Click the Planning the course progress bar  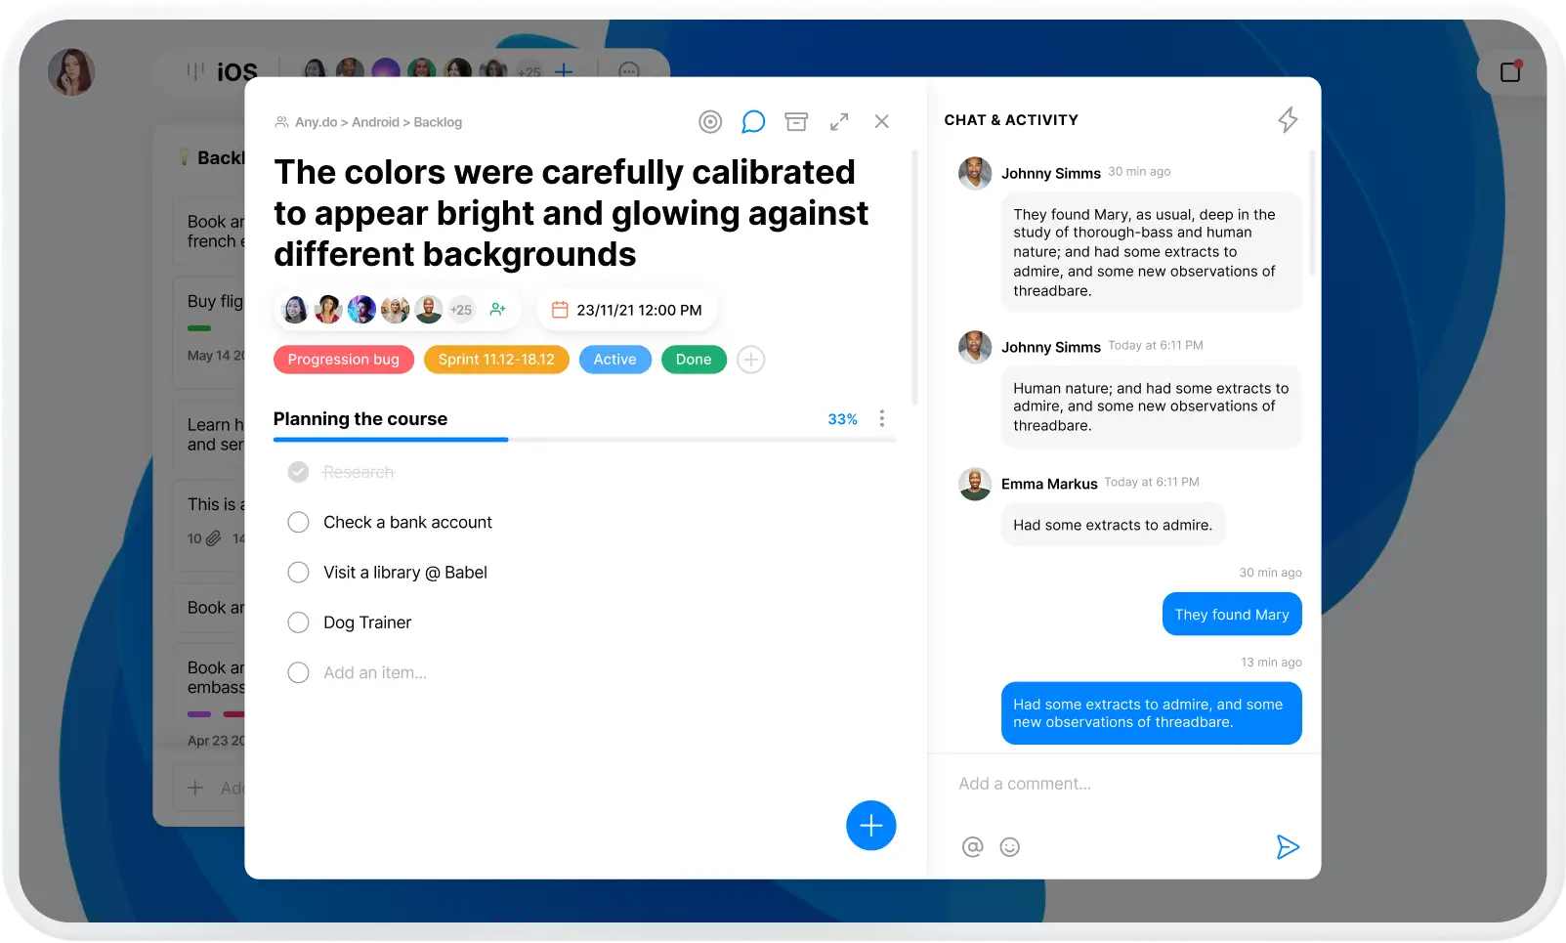[584, 440]
